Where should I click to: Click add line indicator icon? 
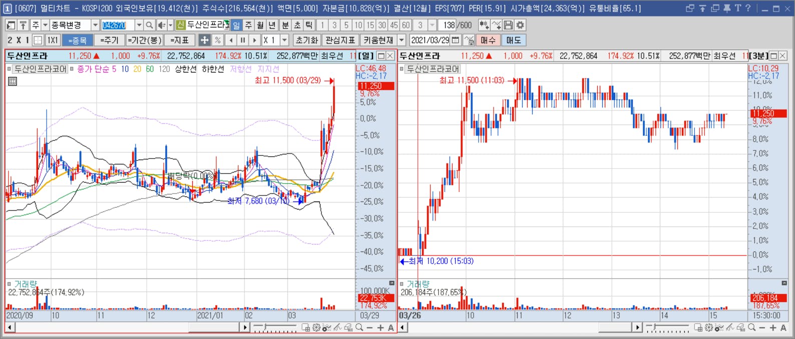[x=496, y=25]
